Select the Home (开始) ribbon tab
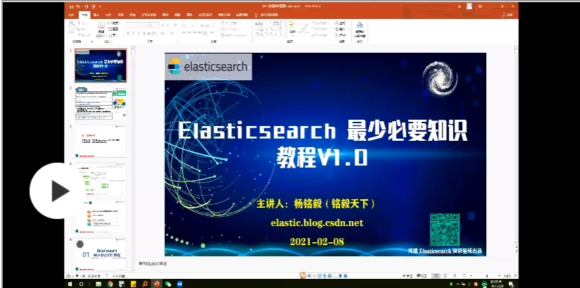This screenshot has height=288, width=580. [85, 15]
